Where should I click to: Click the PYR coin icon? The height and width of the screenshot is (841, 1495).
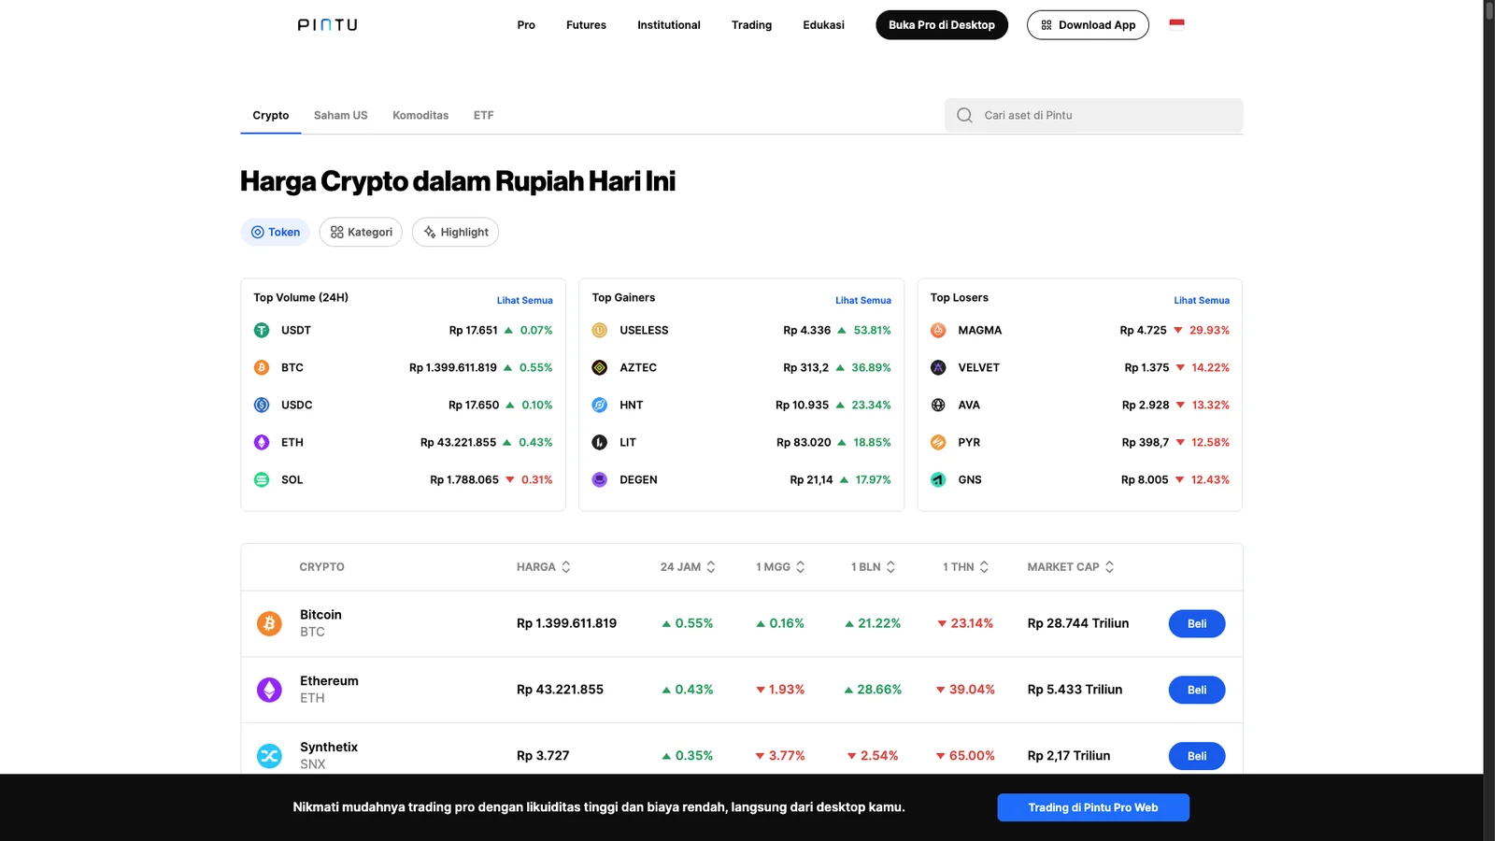[x=938, y=442]
